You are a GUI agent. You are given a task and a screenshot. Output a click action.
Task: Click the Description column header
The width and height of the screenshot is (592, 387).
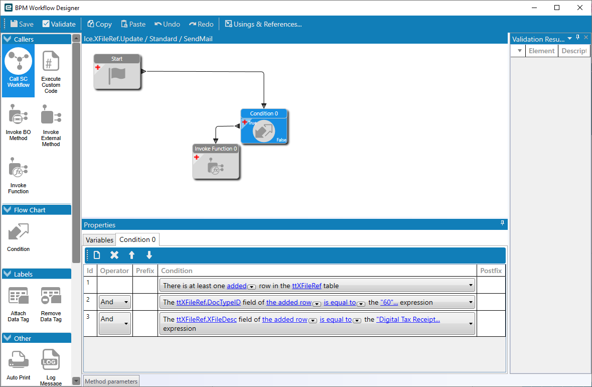coord(574,51)
